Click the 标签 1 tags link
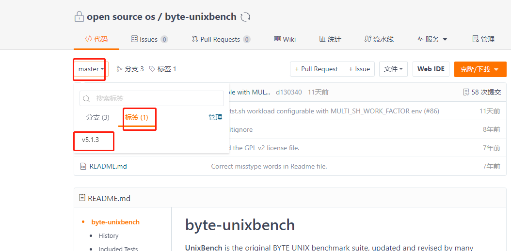This screenshot has height=251, width=511. click(x=162, y=69)
